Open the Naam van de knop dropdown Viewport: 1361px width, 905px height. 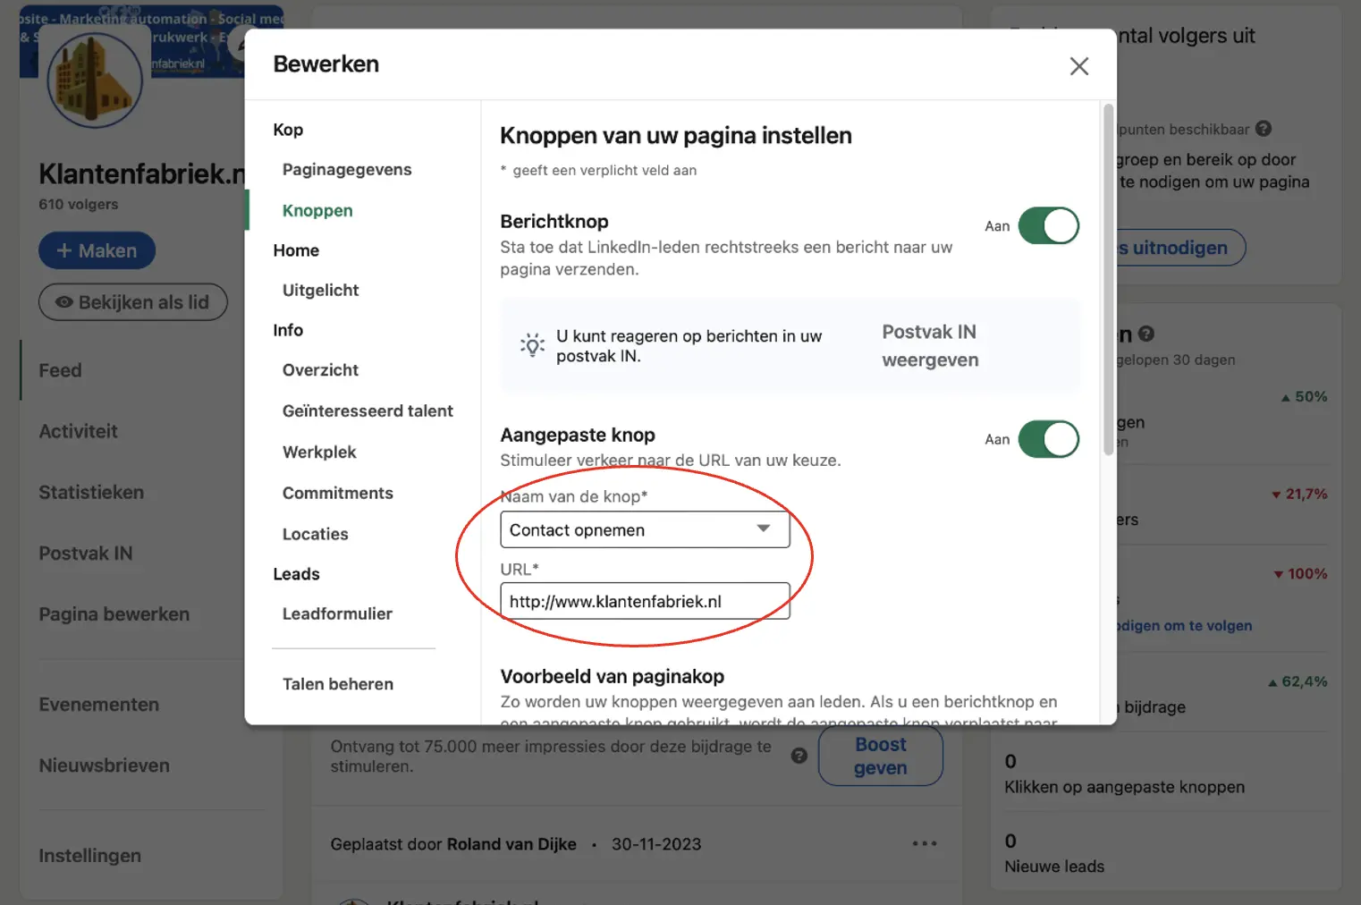[645, 529]
